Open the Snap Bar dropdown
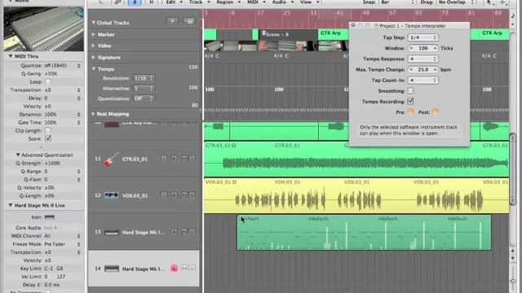Image resolution: width=522 pixels, height=293 pixels. pyautogui.click(x=397, y=2)
